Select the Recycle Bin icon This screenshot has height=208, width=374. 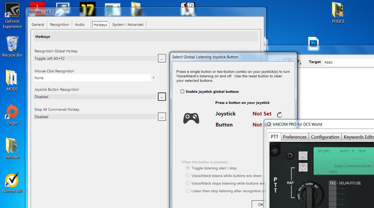point(12,47)
